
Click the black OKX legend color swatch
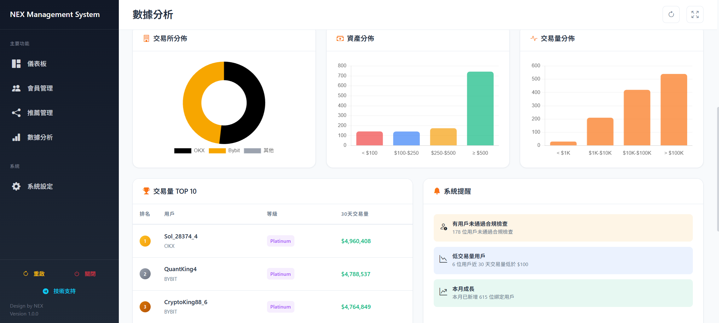tap(183, 150)
